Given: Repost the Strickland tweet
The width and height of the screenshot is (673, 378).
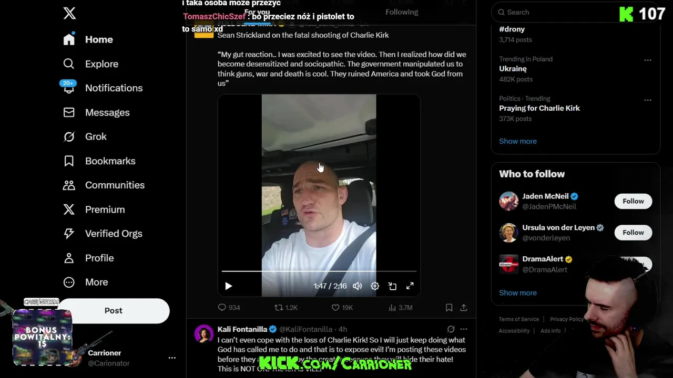Looking at the screenshot, I should point(285,308).
